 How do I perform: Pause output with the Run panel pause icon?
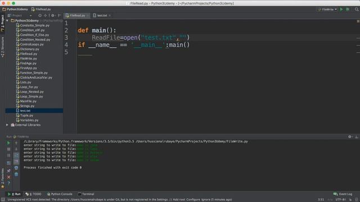(8, 155)
